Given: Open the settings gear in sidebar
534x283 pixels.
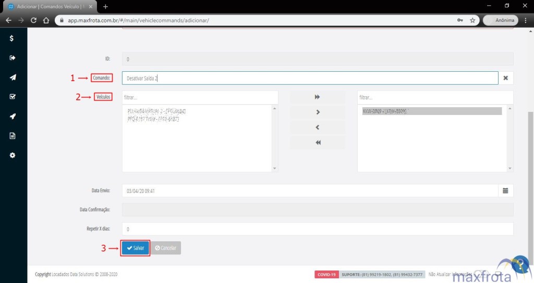Looking at the screenshot, I should [13, 155].
